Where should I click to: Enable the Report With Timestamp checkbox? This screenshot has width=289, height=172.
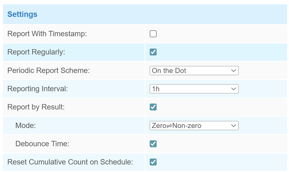[x=153, y=34]
